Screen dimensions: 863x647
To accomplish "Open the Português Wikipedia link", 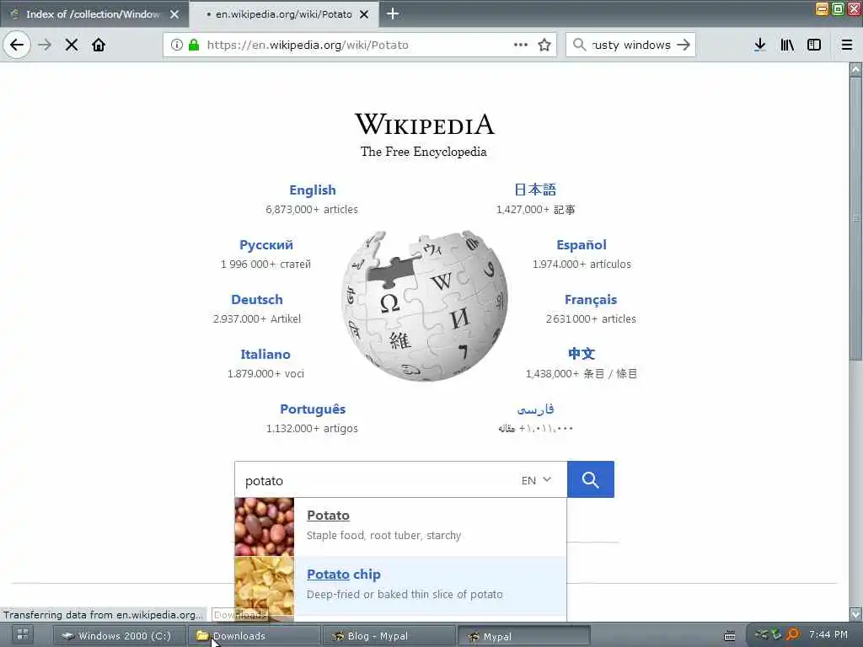I will (313, 409).
